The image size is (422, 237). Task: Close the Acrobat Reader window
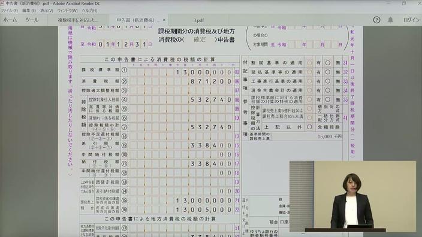point(420,3)
